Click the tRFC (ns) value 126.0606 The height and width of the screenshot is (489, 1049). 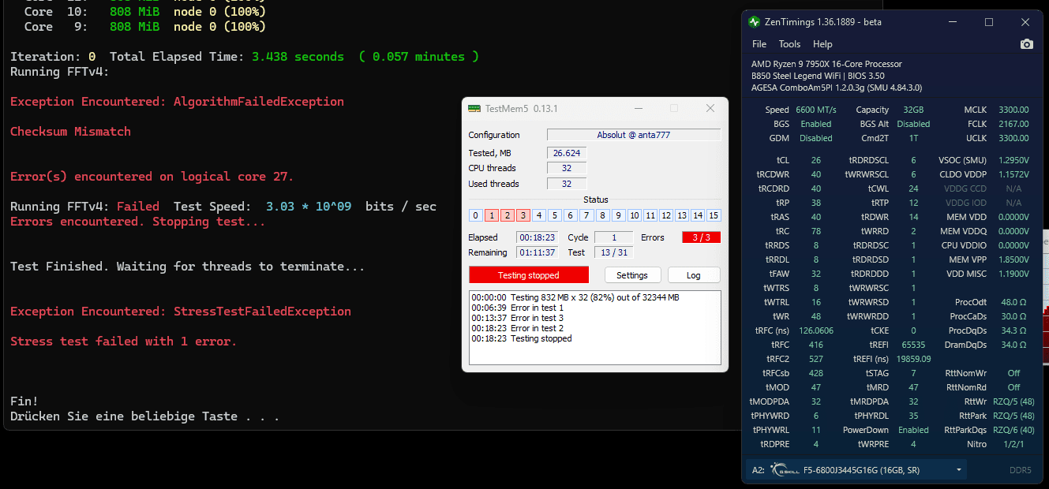[815, 330]
